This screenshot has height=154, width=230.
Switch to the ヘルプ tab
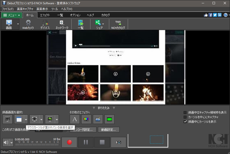coord(90,15)
